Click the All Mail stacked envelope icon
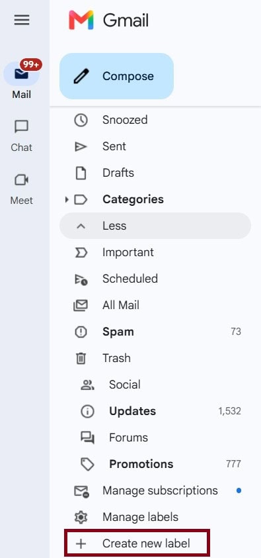The image size is (261, 558). [81, 306]
